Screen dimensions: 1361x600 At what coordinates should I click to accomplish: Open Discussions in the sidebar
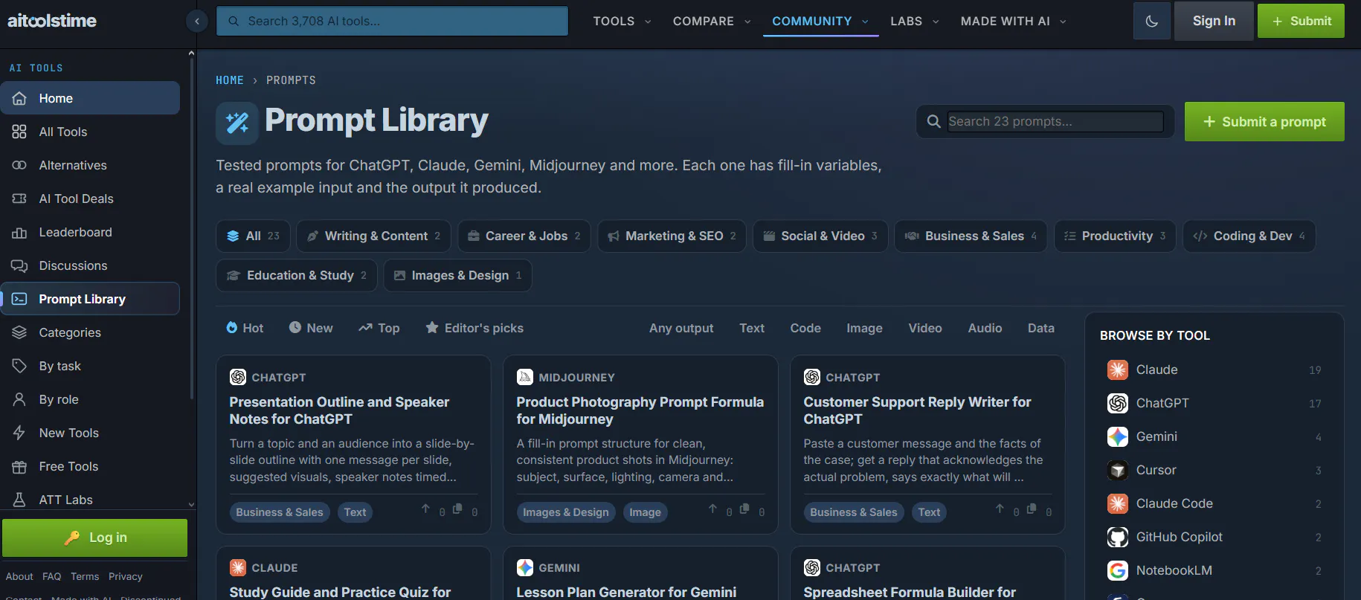(x=90, y=265)
